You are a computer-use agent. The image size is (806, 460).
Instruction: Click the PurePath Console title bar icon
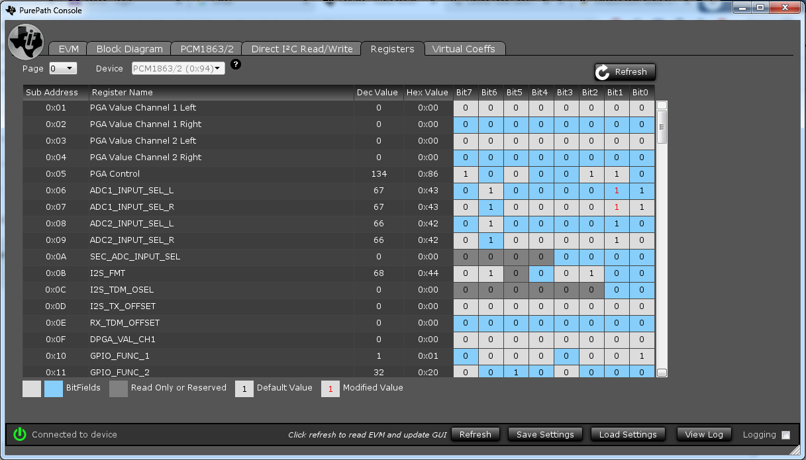coord(10,10)
